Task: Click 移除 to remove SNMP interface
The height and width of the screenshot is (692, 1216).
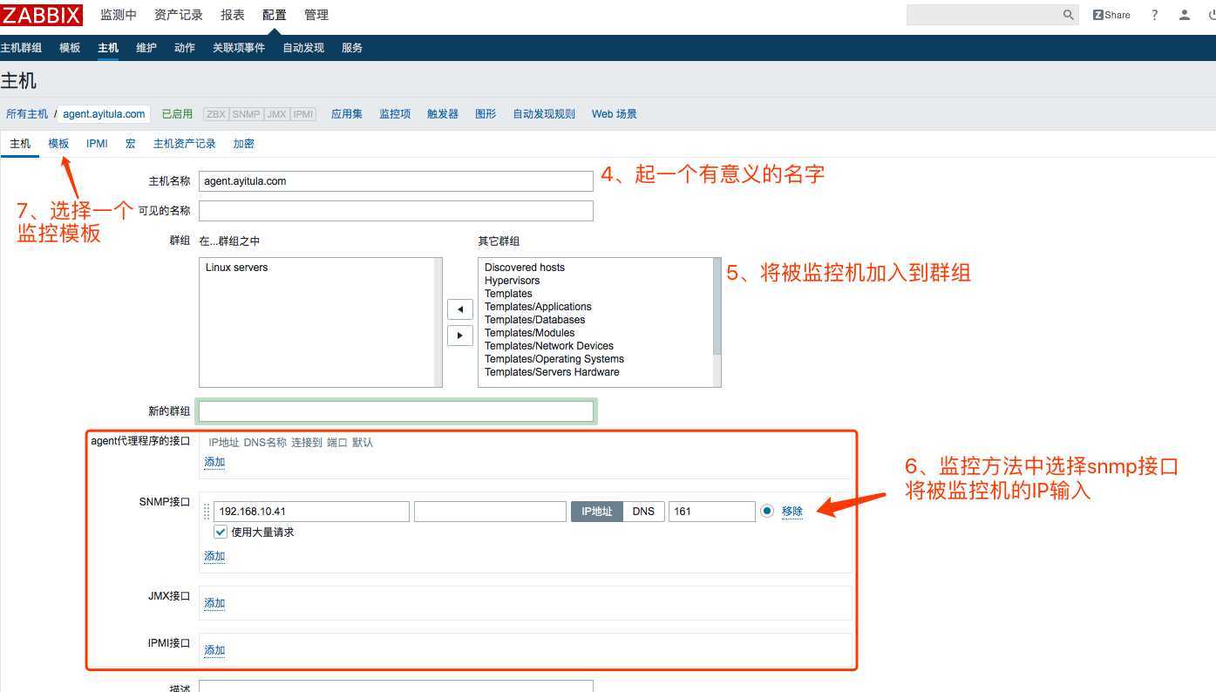Action: pos(792,512)
